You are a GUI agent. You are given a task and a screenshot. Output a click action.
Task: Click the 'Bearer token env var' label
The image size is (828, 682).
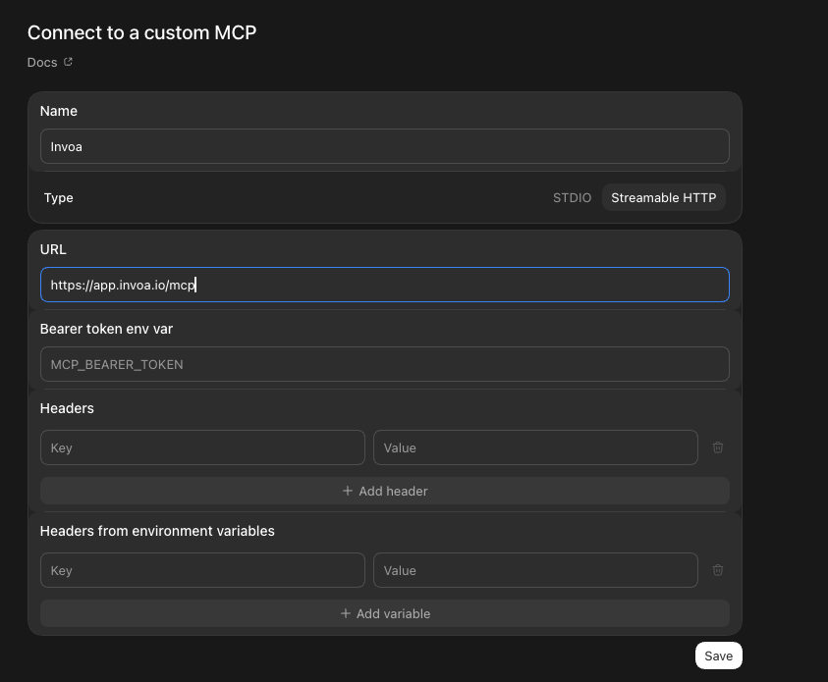(x=106, y=329)
